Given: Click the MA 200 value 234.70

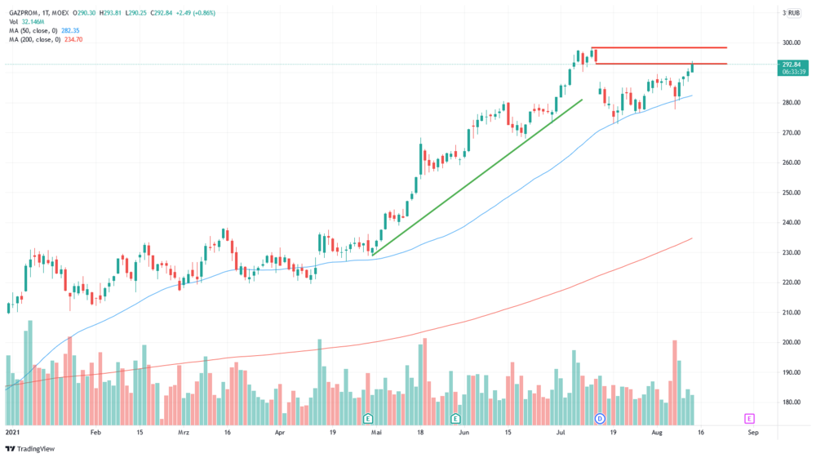Looking at the screenshot, I should click(73, 39).
